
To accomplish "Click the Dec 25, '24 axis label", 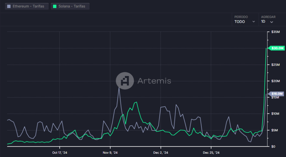I will (211, 153).
